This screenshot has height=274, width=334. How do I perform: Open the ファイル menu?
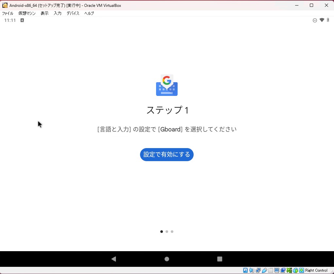coord(8,13)
